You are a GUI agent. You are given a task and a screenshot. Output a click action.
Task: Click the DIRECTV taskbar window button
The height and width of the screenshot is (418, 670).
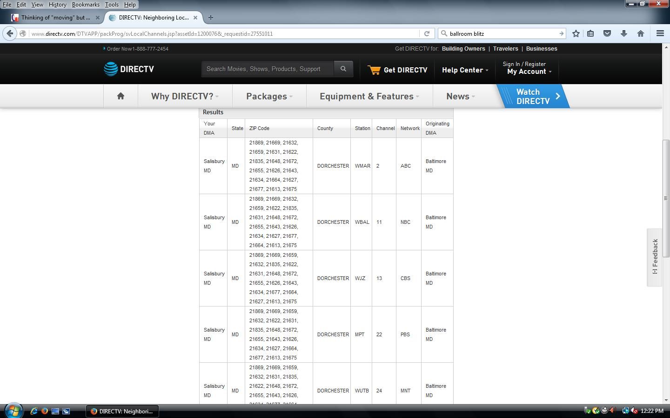click(122, 411)
